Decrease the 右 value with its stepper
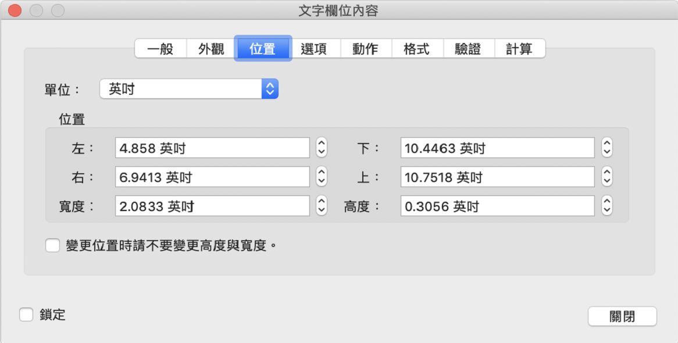The width and height of the screenshot is (678, 343). [322, 180]
